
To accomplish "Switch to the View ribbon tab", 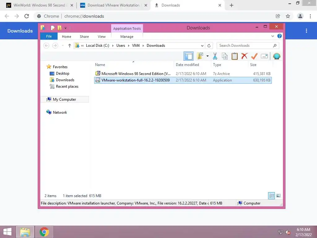I will [x=102, y=37].
